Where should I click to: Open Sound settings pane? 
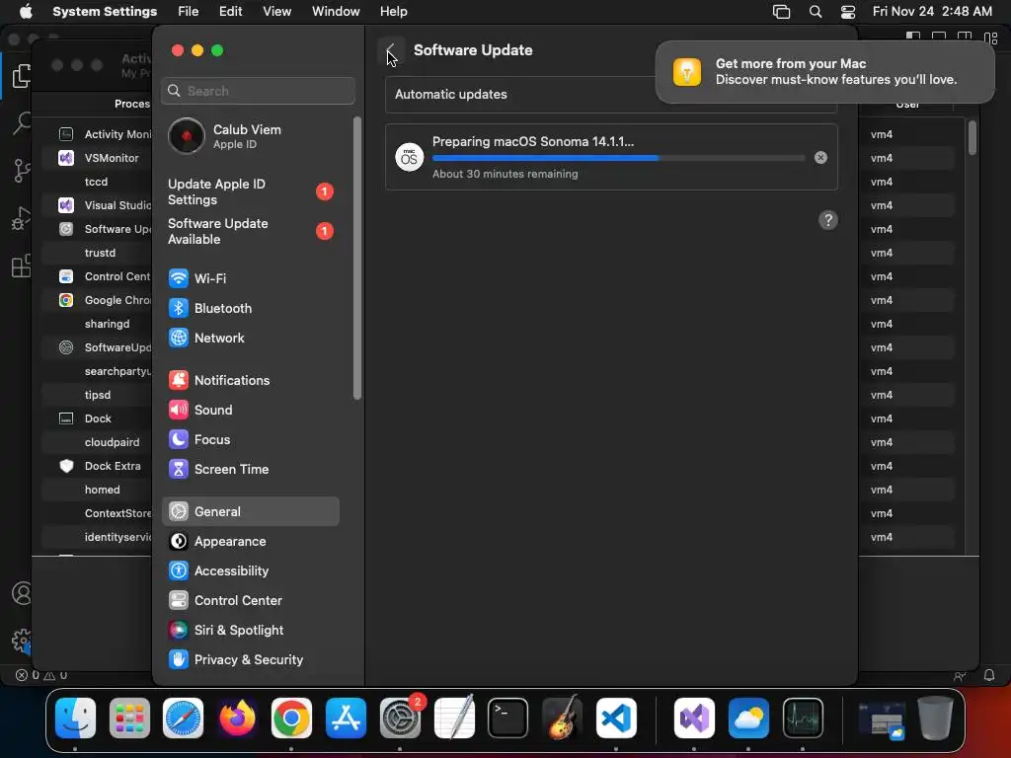pos(250,410)
